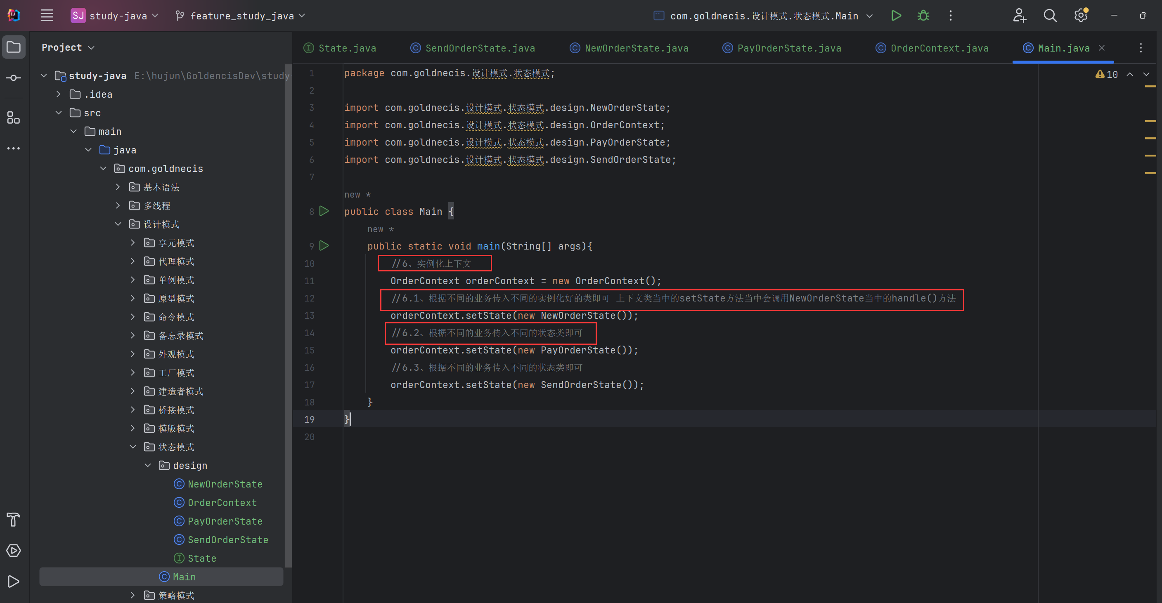
Task: Open the Structure tool window
Action: [x=14, y=118]
